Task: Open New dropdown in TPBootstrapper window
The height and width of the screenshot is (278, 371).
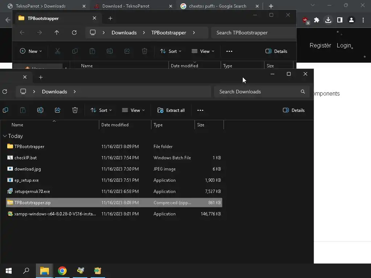Action: [31, 51]
